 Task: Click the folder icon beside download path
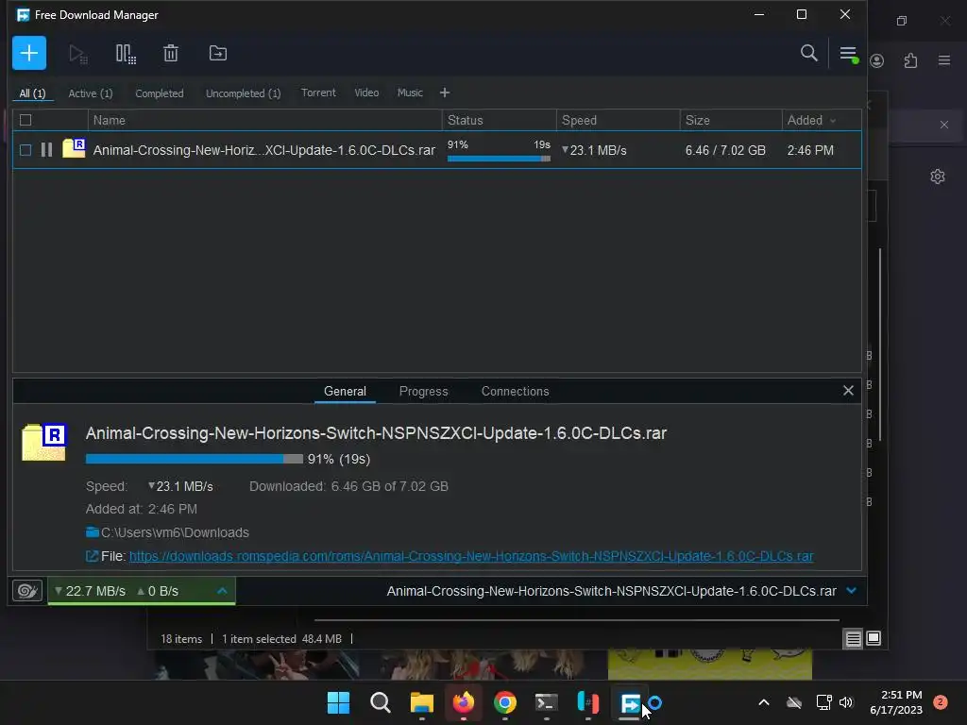[93, 532]
